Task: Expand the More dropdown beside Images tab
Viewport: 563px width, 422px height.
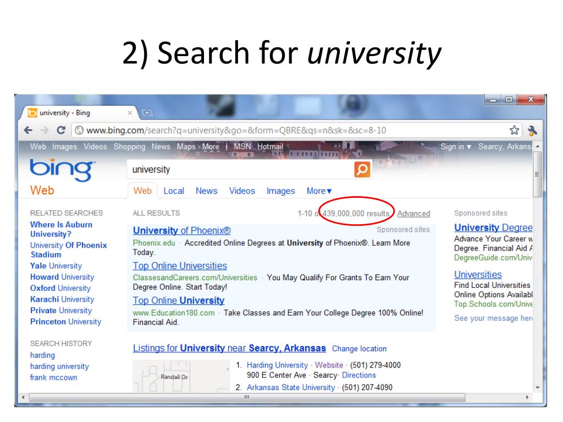Action: coord(319,191)
